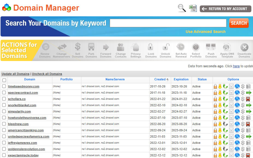Image resolution: width=253 pixels, height=158 pixels.
Task: Click the magnifying glass search icon
Action: (182, 8)
